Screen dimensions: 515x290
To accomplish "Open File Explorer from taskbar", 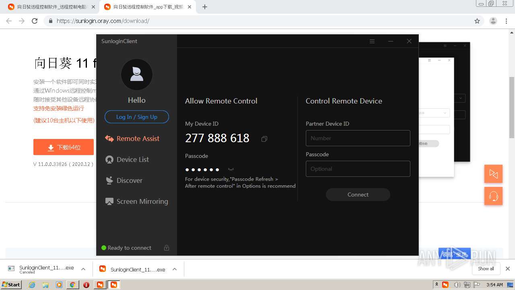I will [x=45, y=285].
